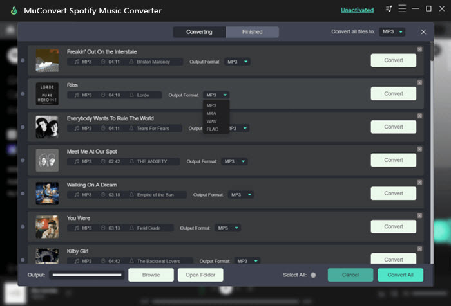Open the music playlist icon in title bar
The height and width of the screenshot is (306, 451).
point(389,10)
